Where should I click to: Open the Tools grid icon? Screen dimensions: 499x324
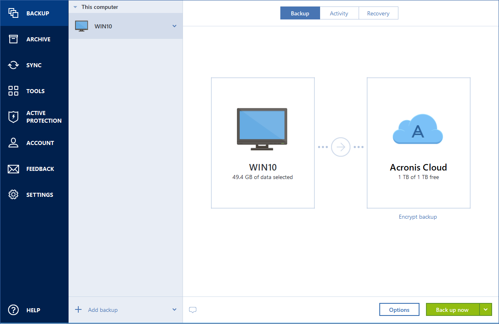tap(13, 91)
